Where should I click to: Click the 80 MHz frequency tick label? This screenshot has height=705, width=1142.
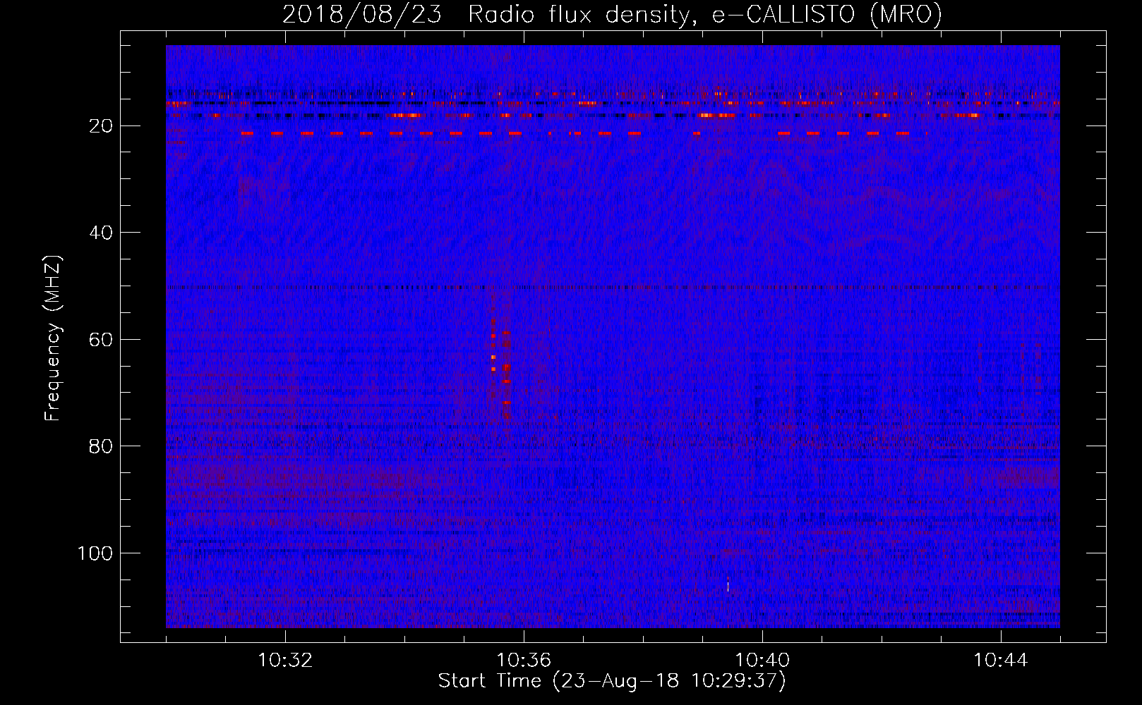tap(101, 446)
